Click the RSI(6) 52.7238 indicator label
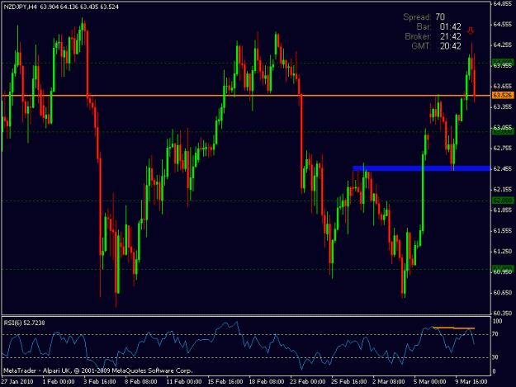Image resolution: width=516 pixels, height=387 pixels. coord(24,323)
